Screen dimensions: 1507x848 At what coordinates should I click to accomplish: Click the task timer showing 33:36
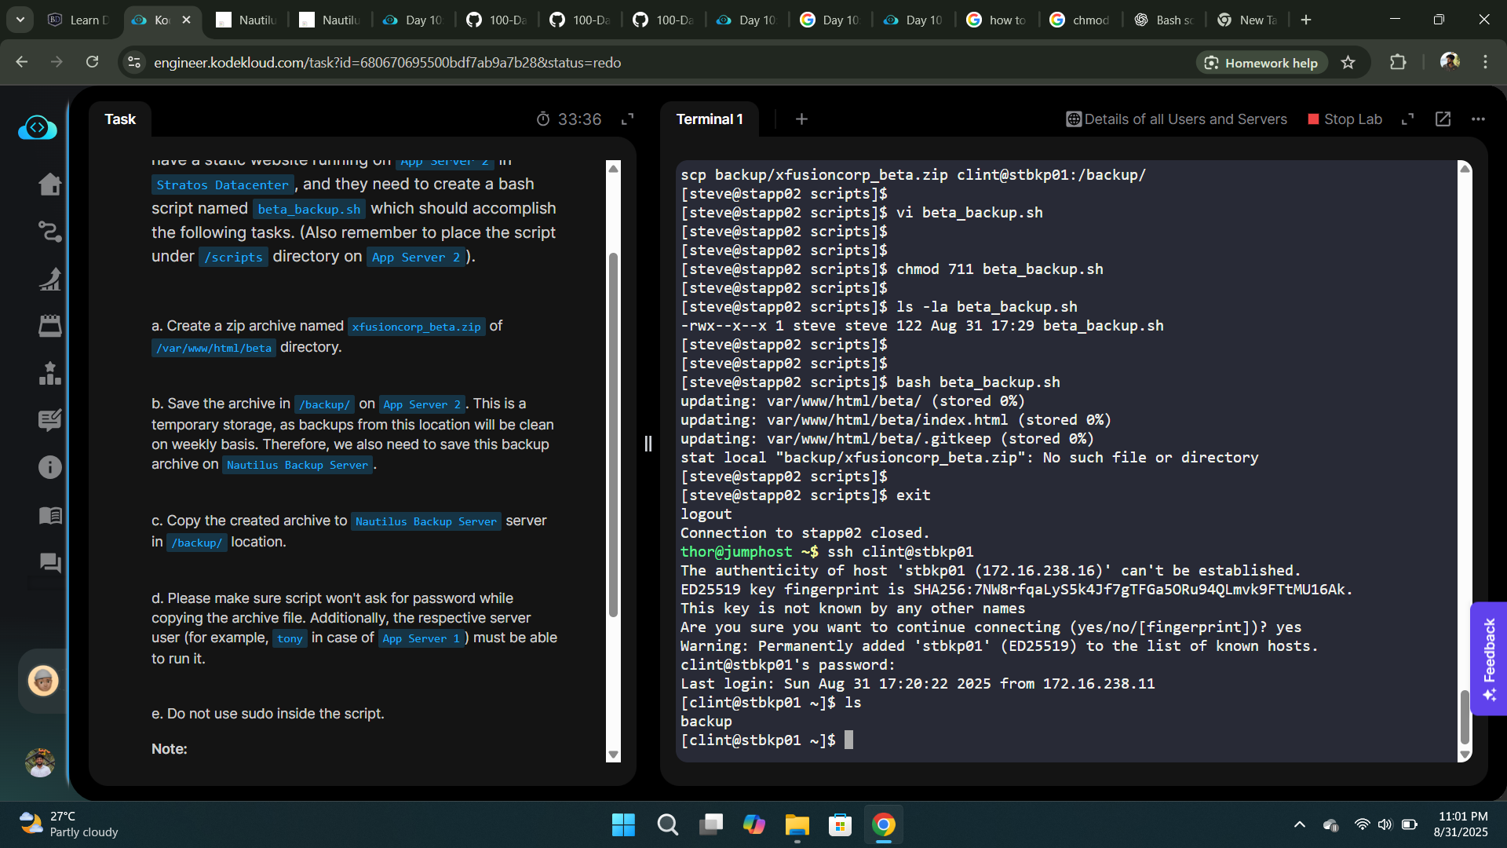click(569, 119)
